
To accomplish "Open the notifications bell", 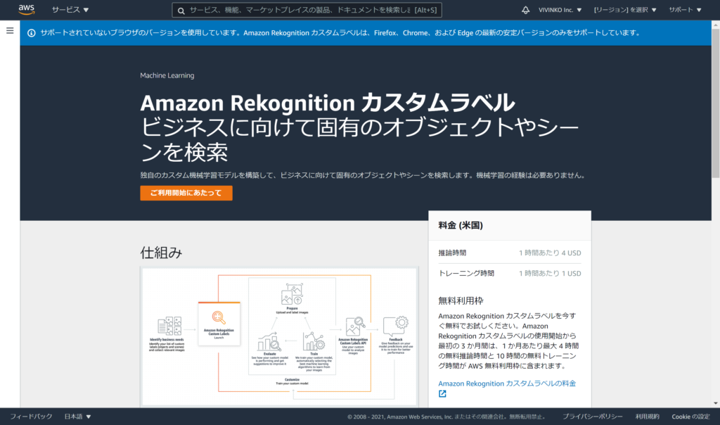I will tap(525, 10).
